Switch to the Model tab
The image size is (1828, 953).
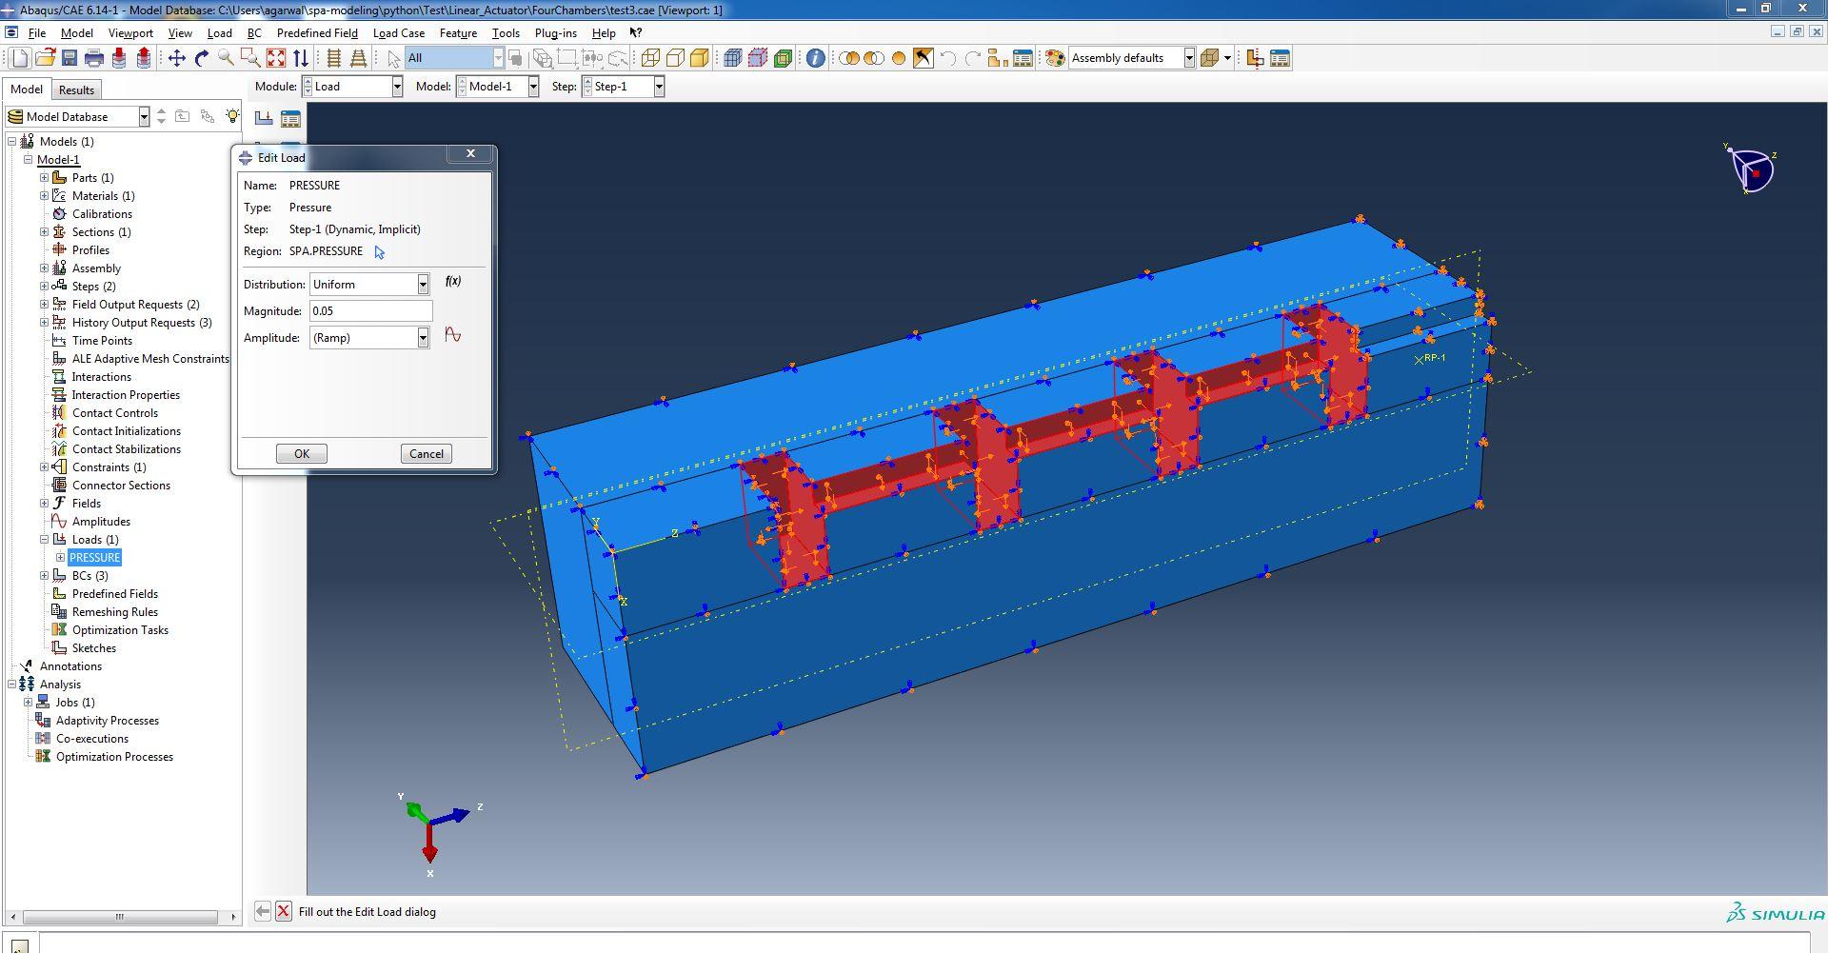click(x=27, y=89)
